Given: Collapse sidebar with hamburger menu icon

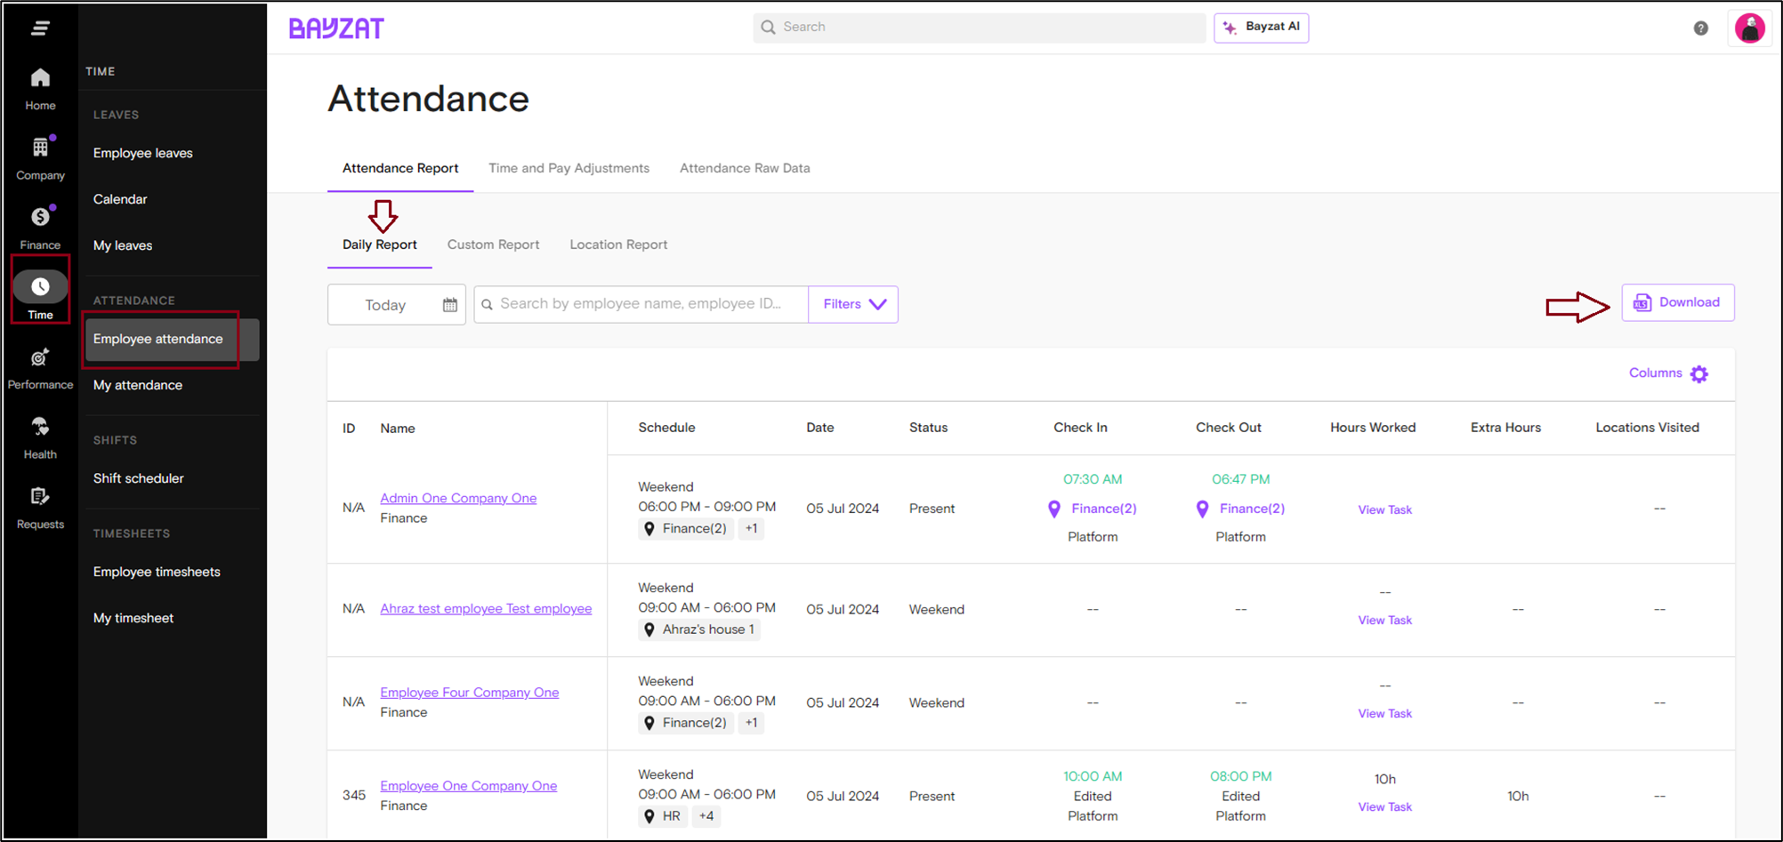Looking at the screenshot, I should (40, 28).
